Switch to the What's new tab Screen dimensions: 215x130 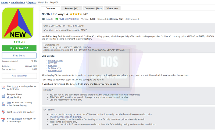pyautogui.click(x=112, y=9)
